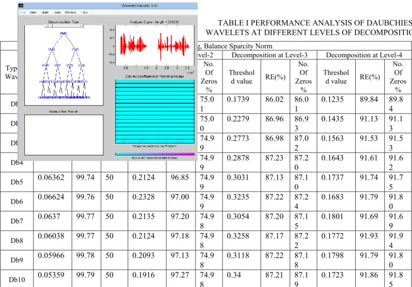
Task: Click Threshold value header under Level-3
Action: 241,77
